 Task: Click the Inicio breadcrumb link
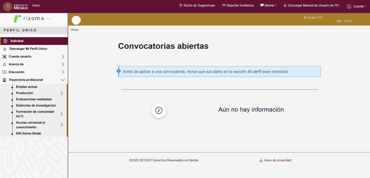pos(75,30)
